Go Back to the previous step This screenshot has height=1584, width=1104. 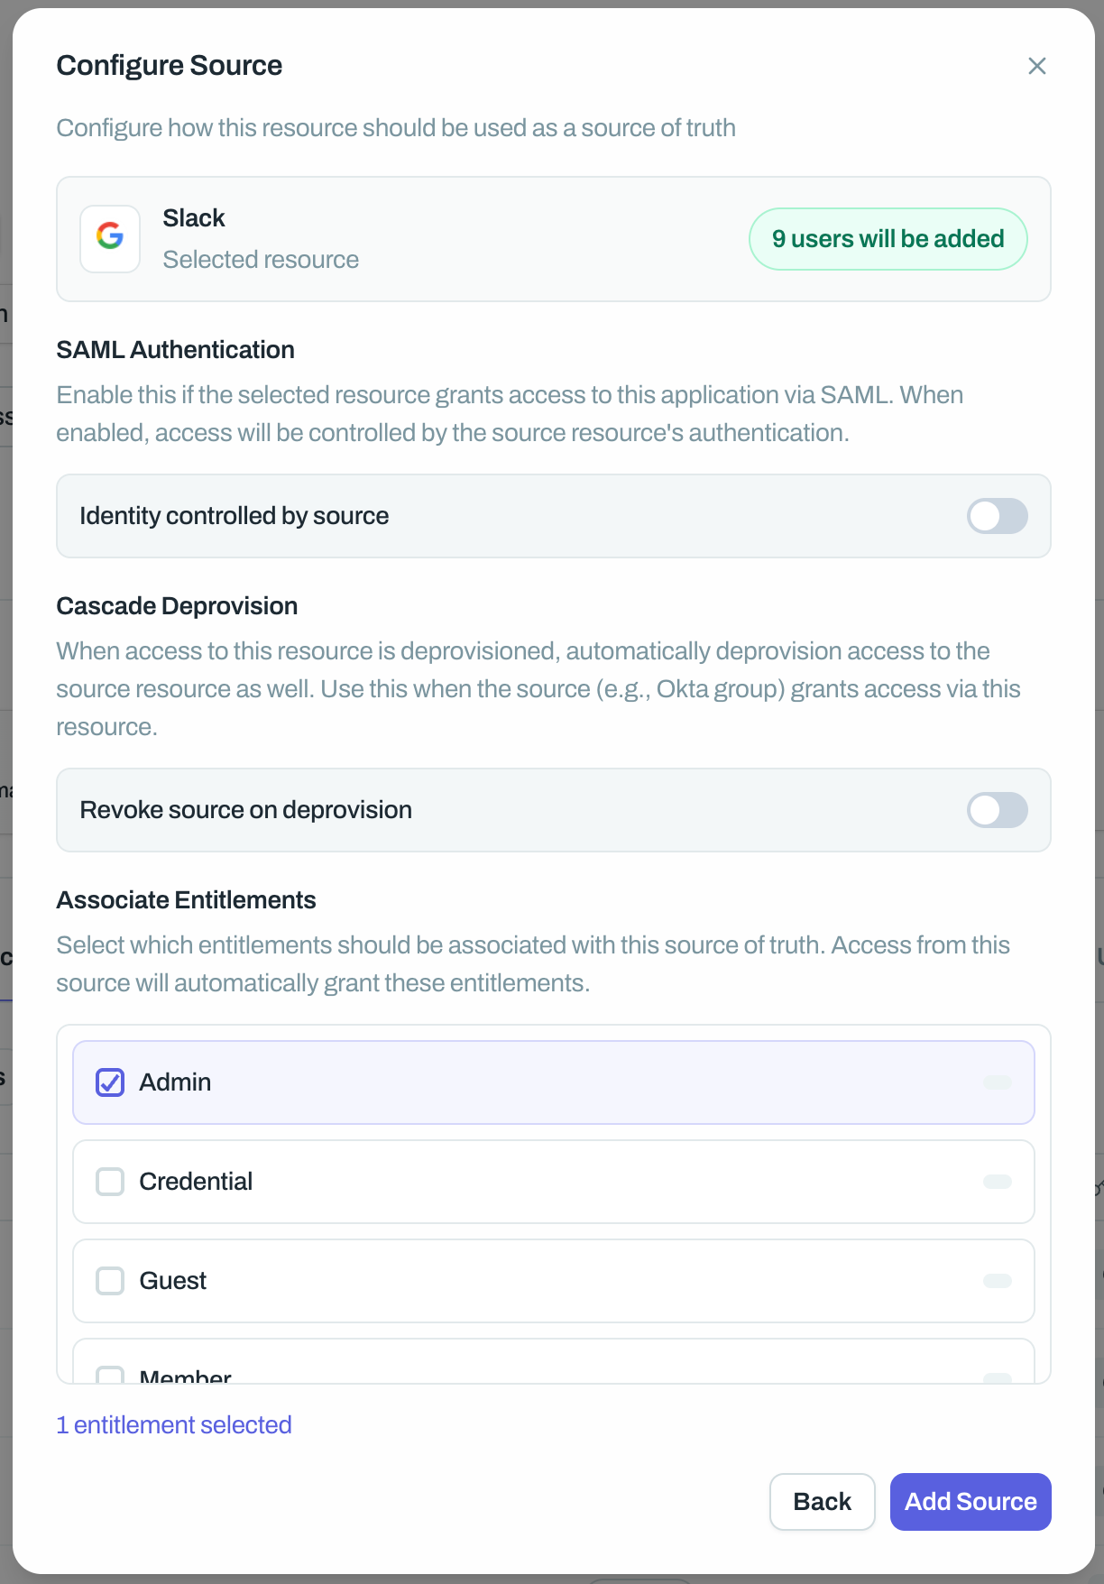(x=822, y=1502)
